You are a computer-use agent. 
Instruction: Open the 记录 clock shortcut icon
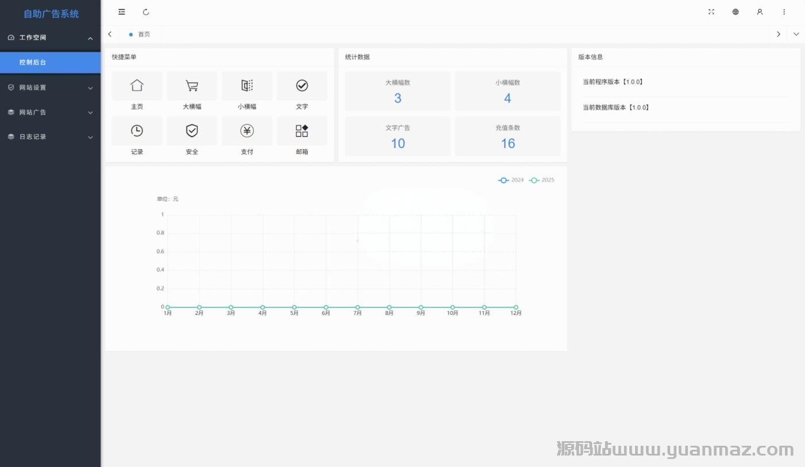137,131
